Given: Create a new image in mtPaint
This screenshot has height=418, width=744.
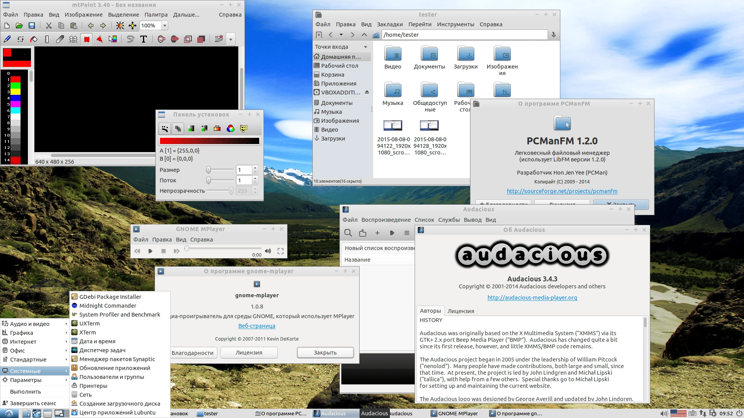Looking at the screenshot, I should pyautogui.click(x=7, y=26).
